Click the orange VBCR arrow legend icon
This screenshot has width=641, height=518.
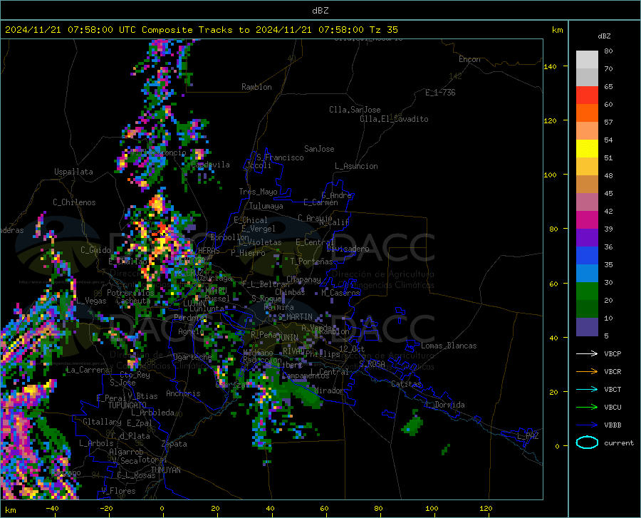(587, 371)
